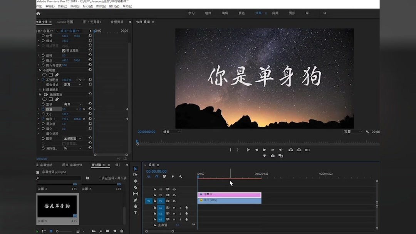Viewport: 416px width, 234px height.
Task: Click the Play button under the program monitor
Action: [265, 150]
